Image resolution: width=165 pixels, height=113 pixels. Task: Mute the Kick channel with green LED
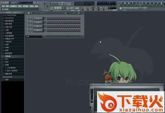point(26,18)
